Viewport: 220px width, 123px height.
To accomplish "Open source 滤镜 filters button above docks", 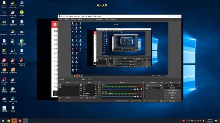I will pos(91,79).
